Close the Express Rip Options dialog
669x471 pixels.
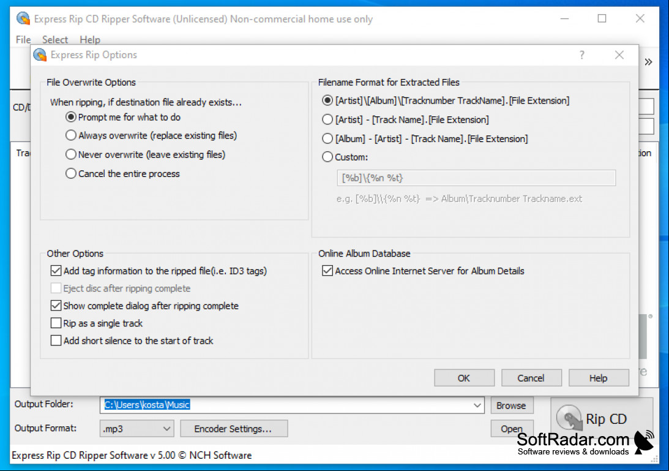click(x=619, y=55)
